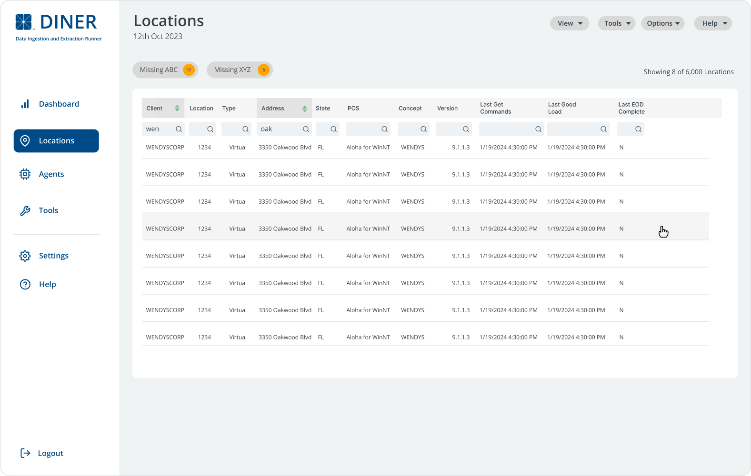Open the View dropdown
The height and width of the screenshot is (476, 751).
click(x=570, y=23)
